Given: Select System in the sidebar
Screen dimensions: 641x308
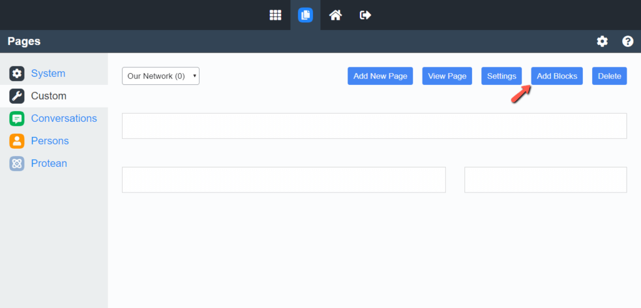Looking at the screenshot, I should (48, 74).
